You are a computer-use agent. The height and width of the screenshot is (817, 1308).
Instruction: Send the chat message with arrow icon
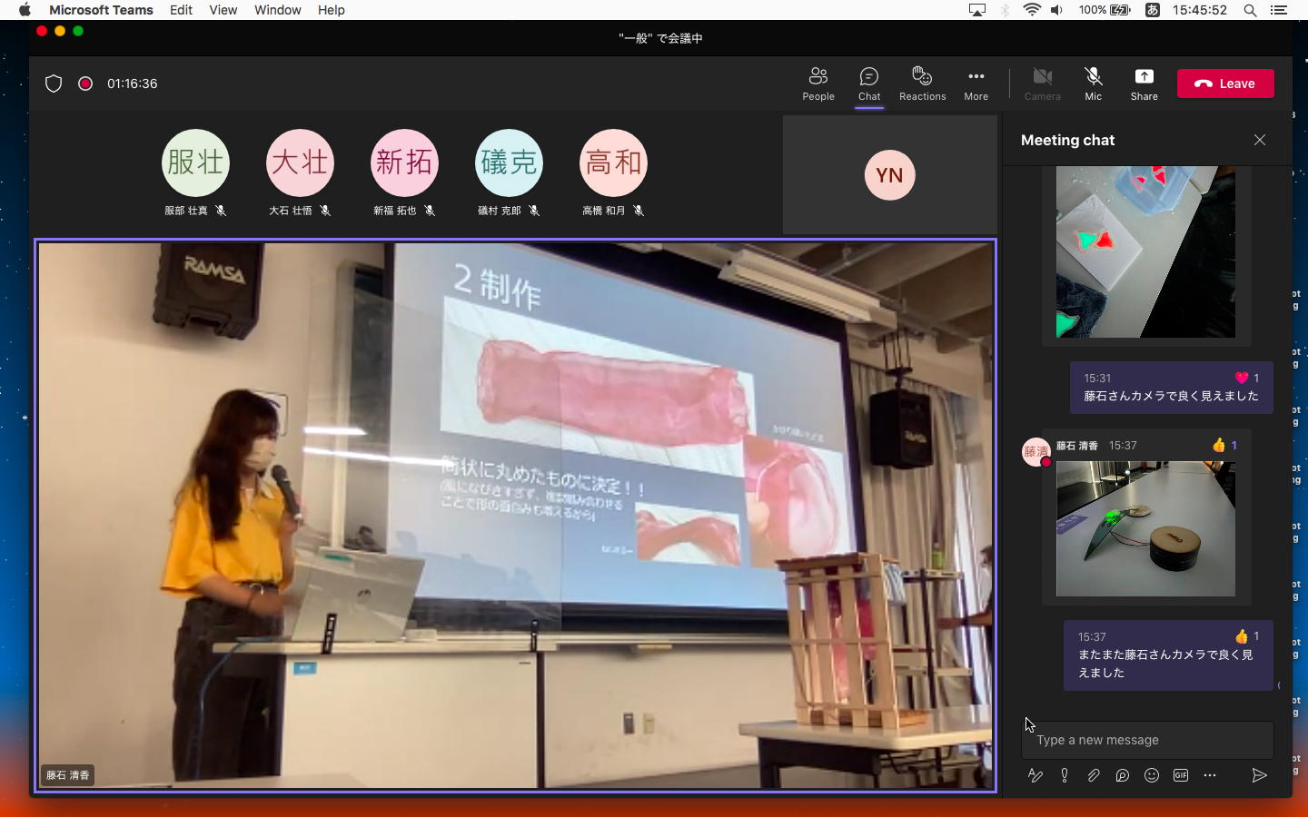pos(1259,775)
